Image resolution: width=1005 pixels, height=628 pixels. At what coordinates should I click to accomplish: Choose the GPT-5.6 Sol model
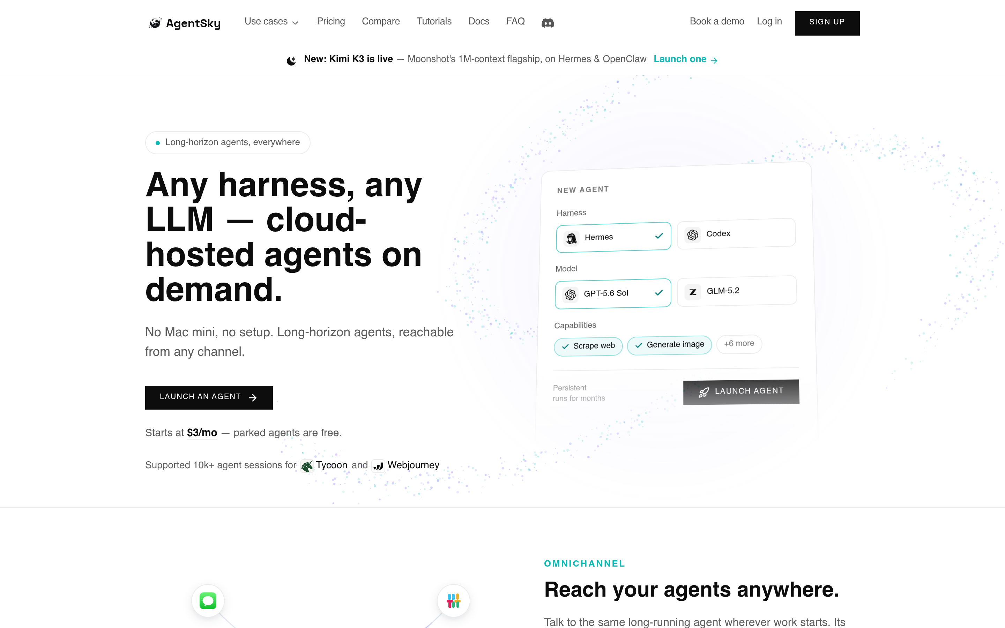tap(612, 294)
